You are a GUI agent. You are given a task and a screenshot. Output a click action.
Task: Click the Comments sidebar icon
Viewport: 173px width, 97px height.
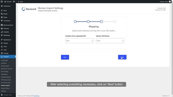click(2, 21)
